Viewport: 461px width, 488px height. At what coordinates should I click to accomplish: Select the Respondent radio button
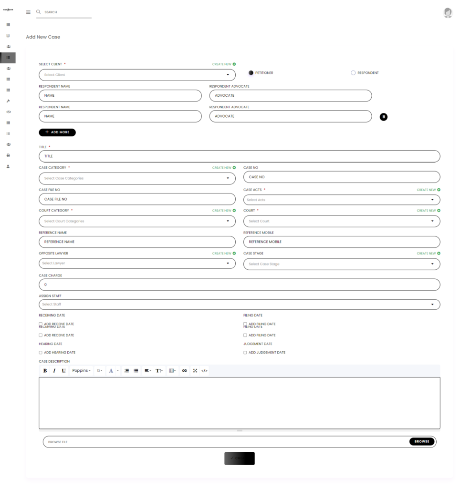coord(353,73)
